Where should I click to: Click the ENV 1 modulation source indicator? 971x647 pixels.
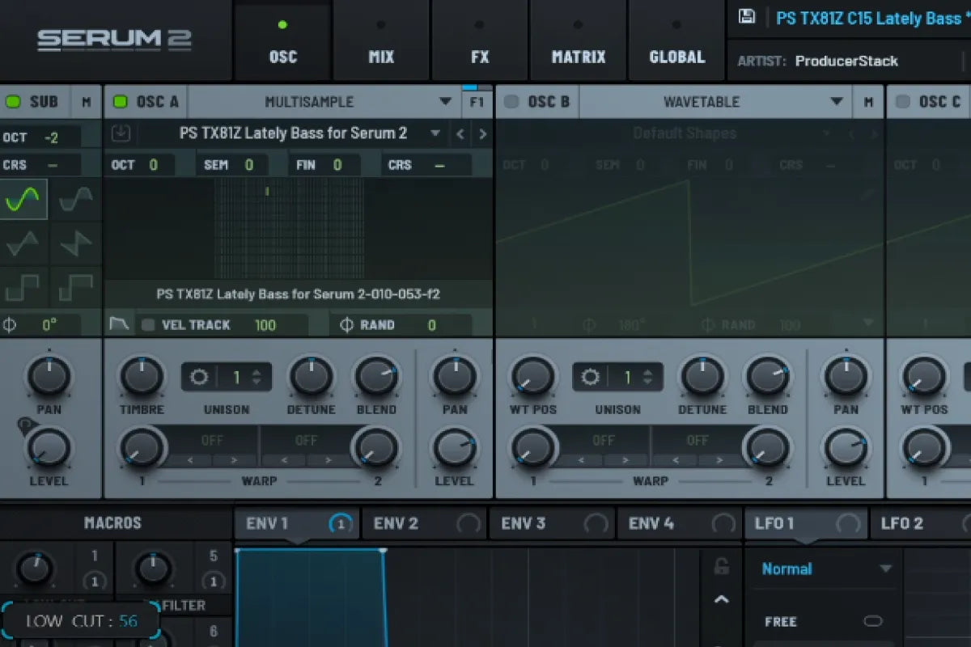point(341,524)
